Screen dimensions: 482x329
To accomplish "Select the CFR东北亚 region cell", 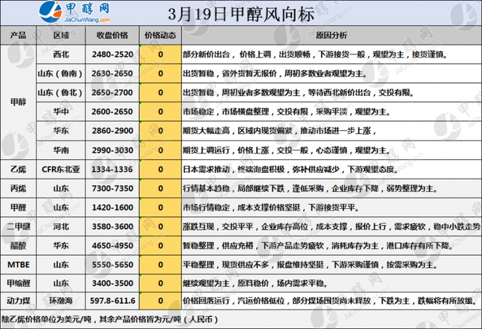I will tap(61, 169).
